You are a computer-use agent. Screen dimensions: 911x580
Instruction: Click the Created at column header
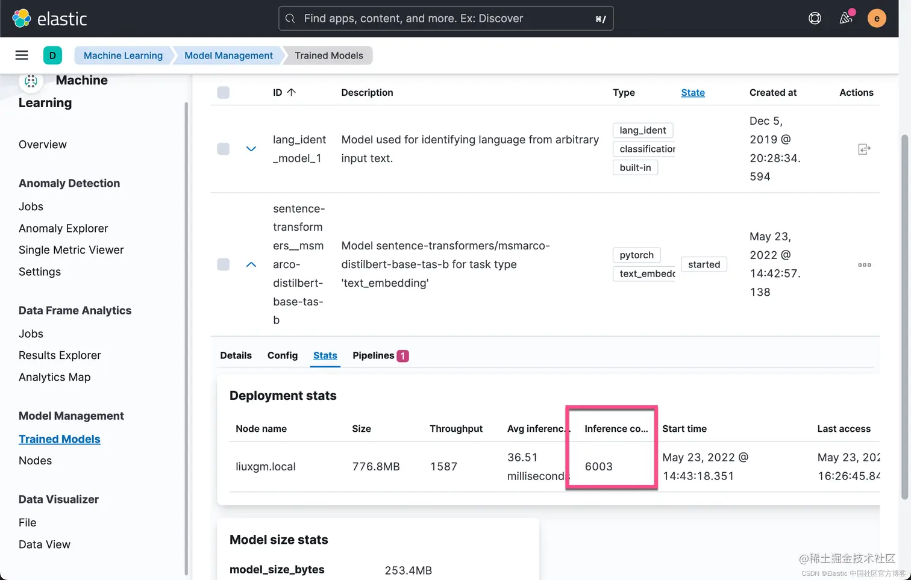coord(773,92)
